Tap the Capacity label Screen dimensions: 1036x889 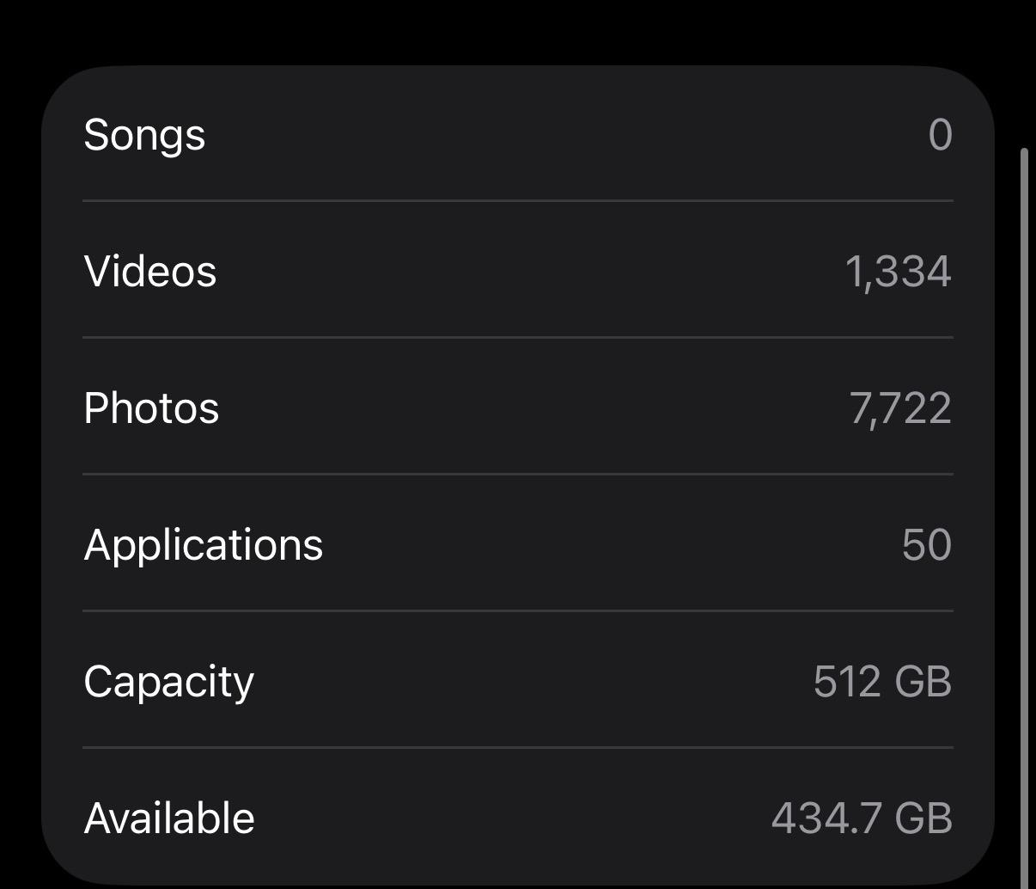(169, 682)
